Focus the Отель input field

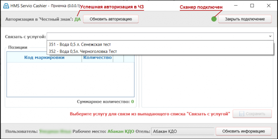(x=182, y=131)
